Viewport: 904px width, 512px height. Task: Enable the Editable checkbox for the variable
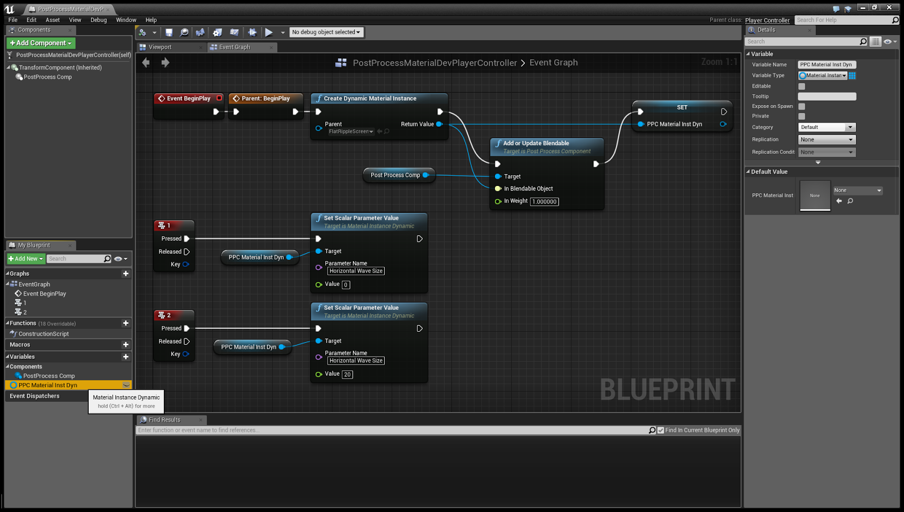pyautogui.click(x=801, y=86)
